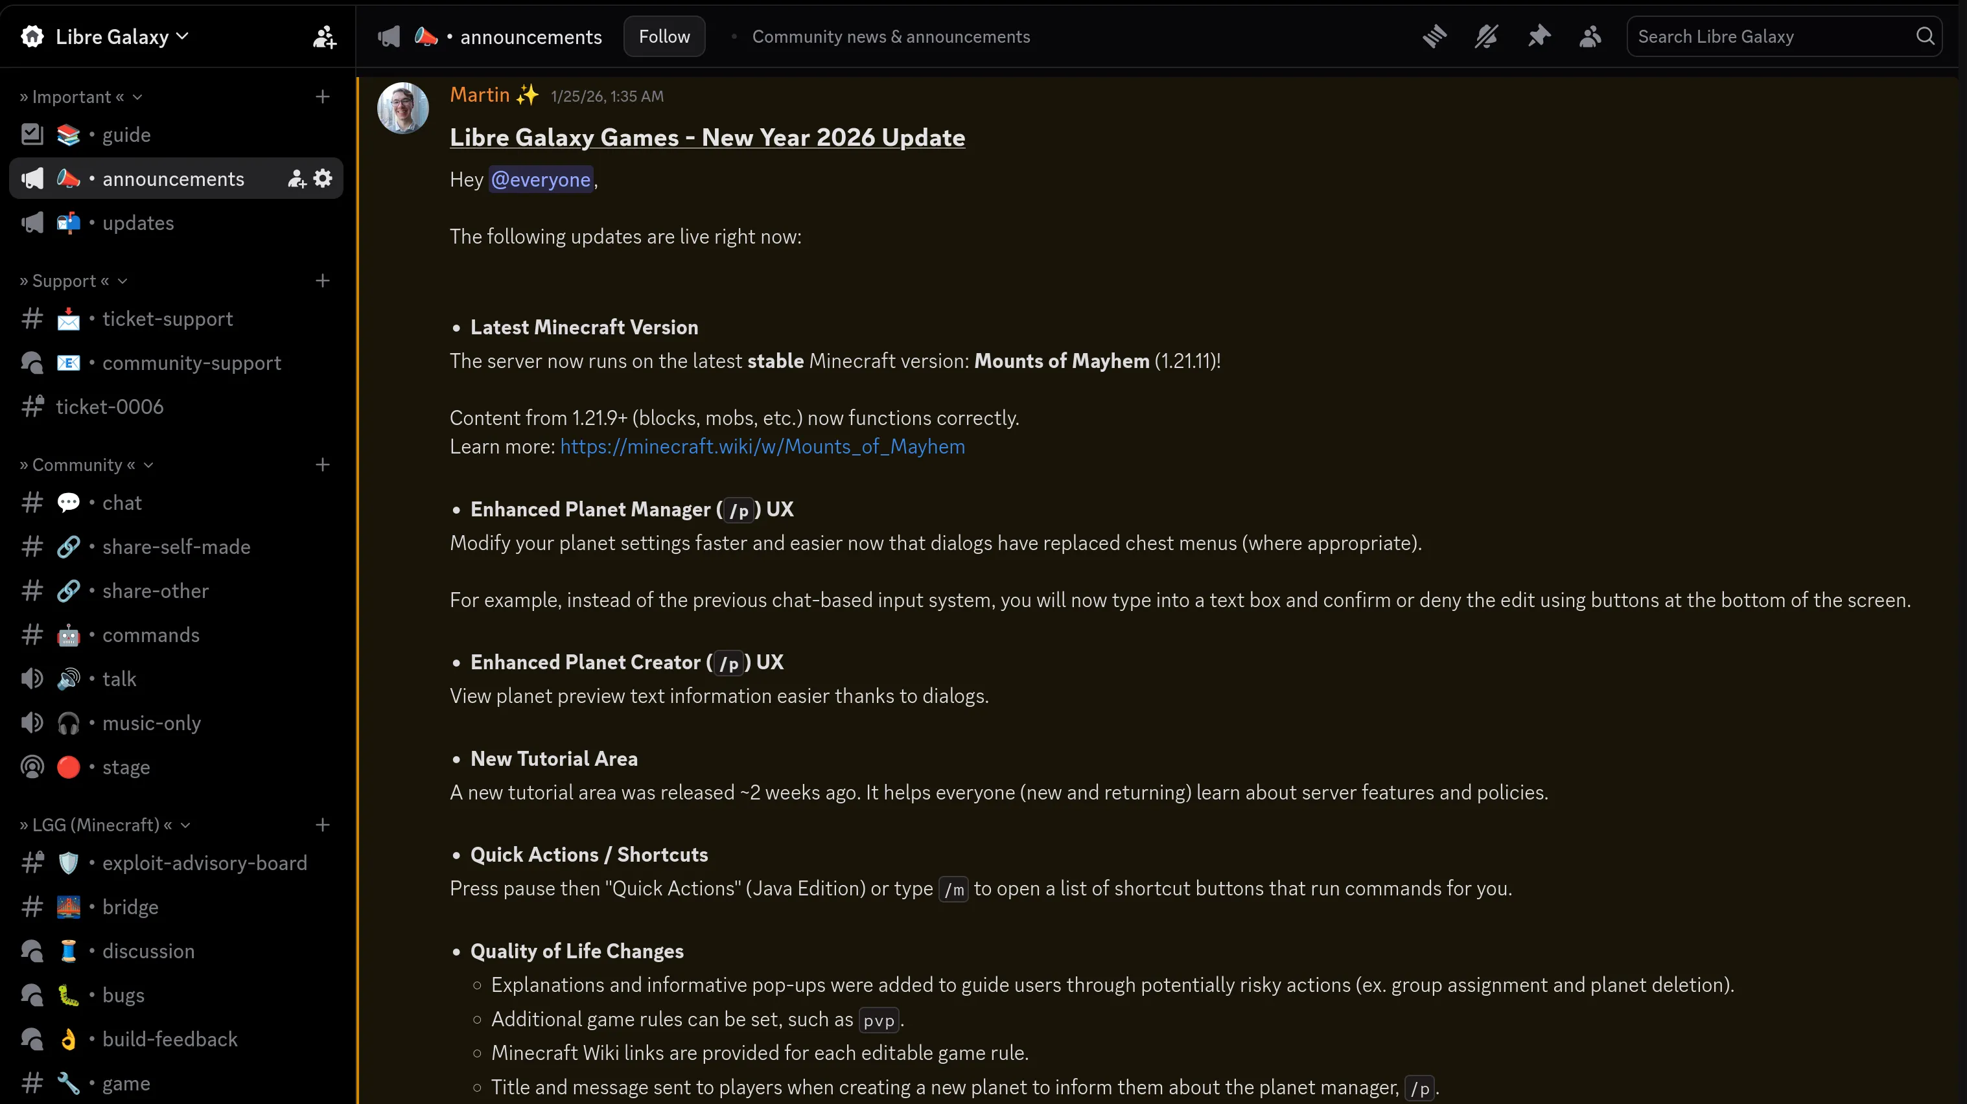This screenshot has height=1104, width=1967.
Task: Click the Martin username on the message
Action: pos(480,95)
